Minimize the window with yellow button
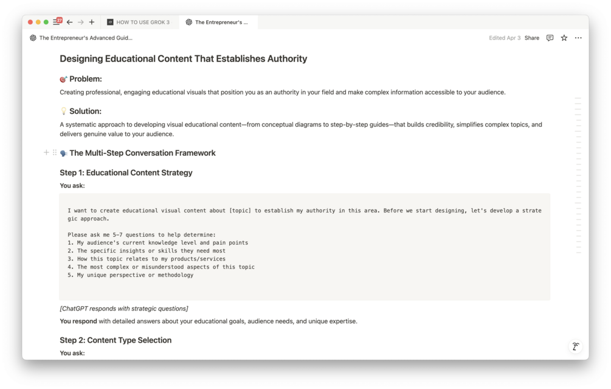Screen dimensions: 611x389 pyautogui.click(x=38, y=23)
